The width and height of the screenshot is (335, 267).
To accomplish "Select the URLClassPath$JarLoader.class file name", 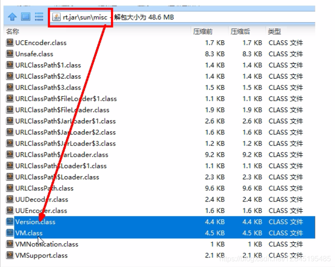I will (62, 155).
